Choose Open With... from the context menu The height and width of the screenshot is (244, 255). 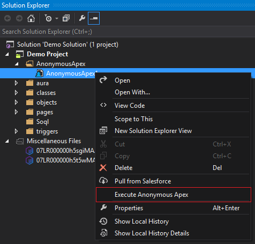click(x=173, y=92)
